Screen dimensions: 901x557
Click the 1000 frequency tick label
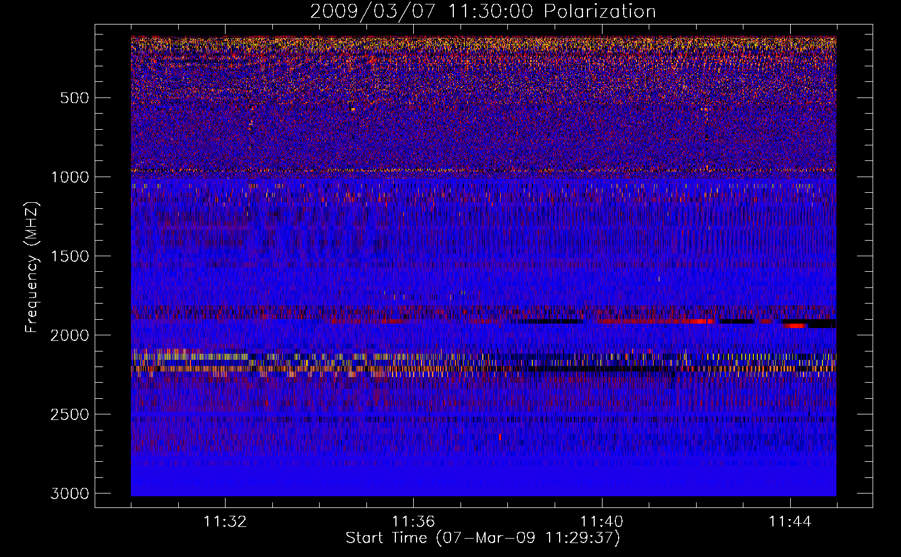coord(70,177)
